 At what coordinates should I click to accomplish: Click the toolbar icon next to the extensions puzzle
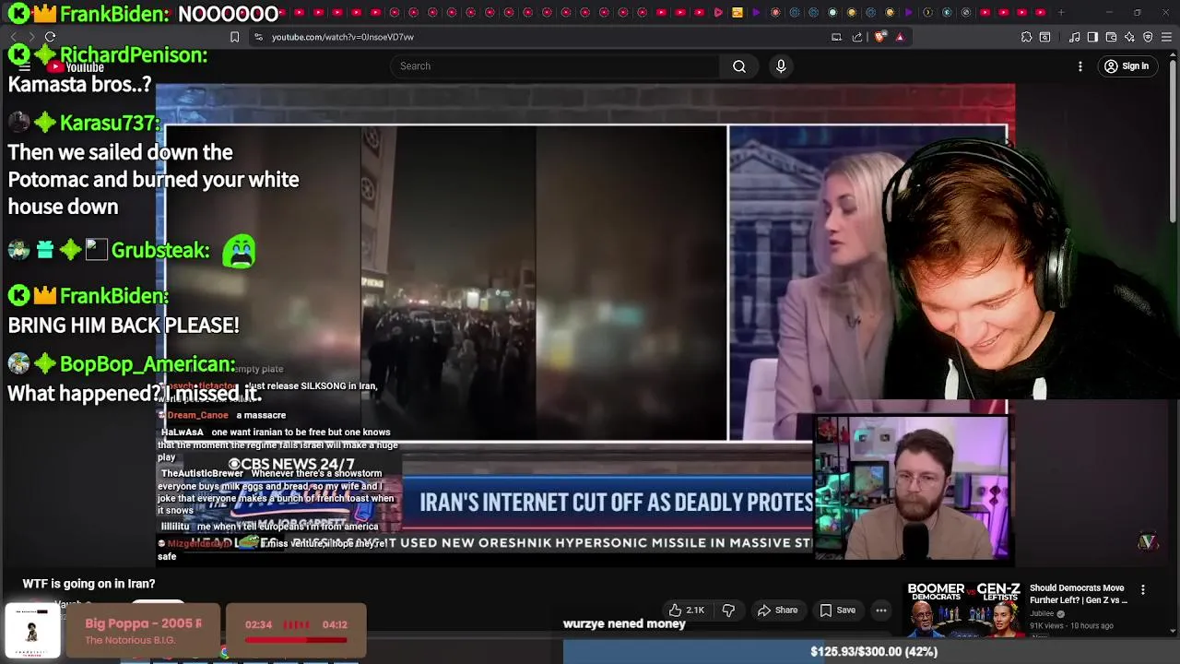click(x=1044, y=37)
